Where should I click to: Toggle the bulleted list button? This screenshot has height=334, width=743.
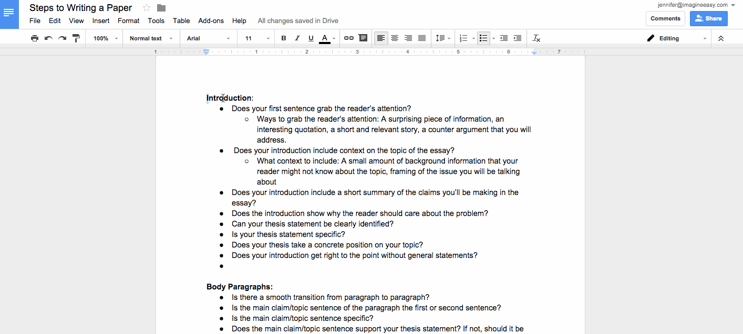483,38
